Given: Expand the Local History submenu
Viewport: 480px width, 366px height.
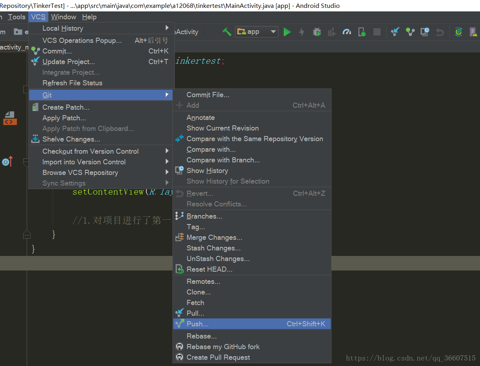Looking at the screenshot, I should point(167,28).
